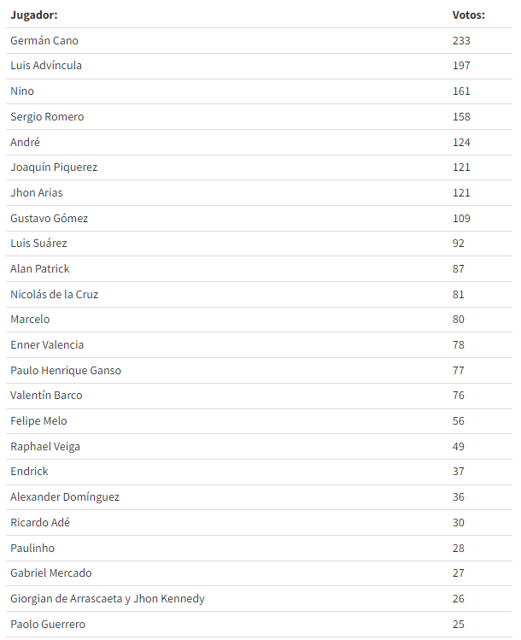Click the Jugador column header
This screenshot has height=640, width=521.
[34, 15]
